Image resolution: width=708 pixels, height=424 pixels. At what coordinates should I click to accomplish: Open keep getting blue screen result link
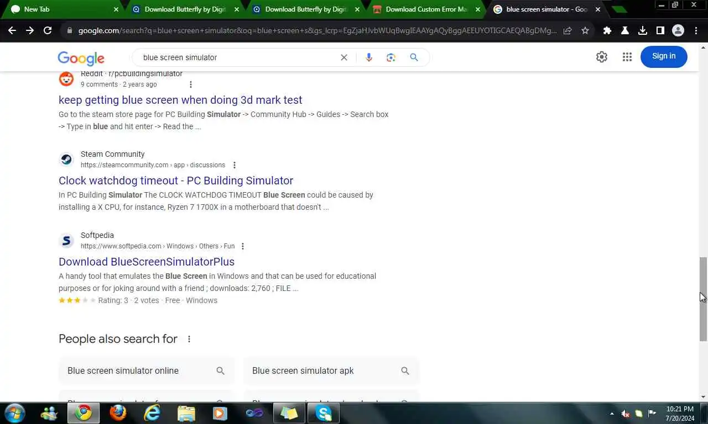pos(180,100)
